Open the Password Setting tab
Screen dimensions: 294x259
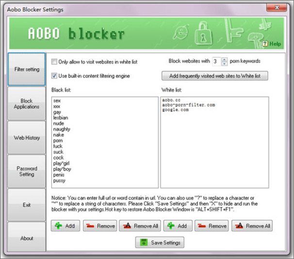point(27,171)
